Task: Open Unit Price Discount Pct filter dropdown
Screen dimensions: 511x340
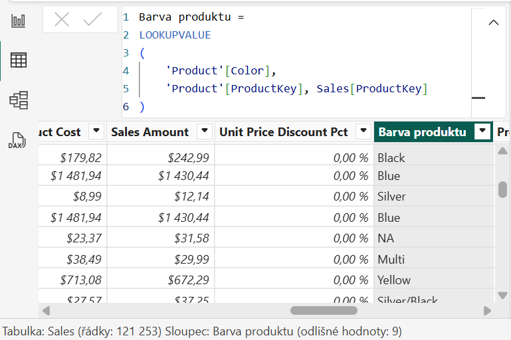Action: pyautogui.click(x=363, y=131)
